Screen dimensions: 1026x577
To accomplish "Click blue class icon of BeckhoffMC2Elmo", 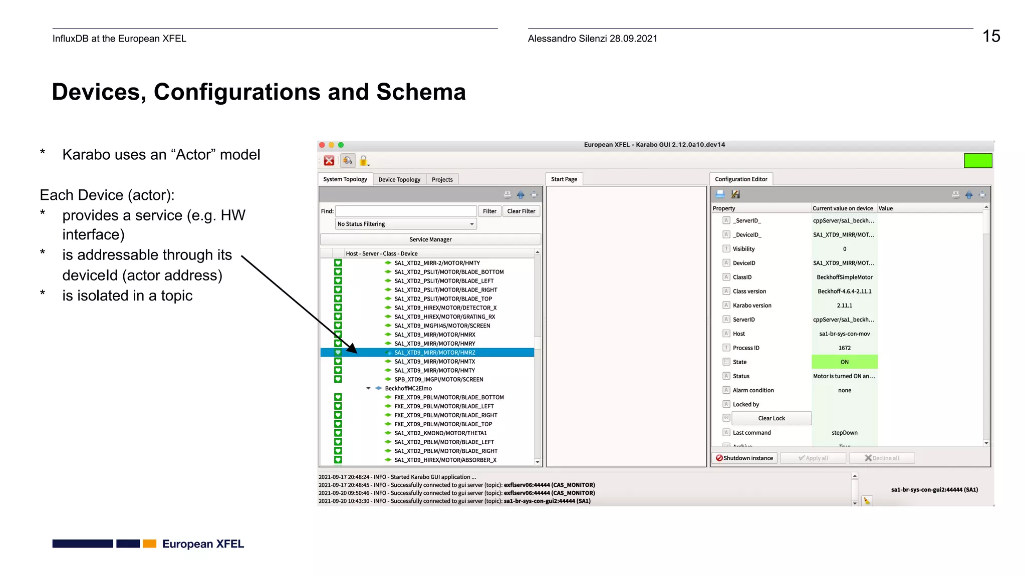I will 379,388.
